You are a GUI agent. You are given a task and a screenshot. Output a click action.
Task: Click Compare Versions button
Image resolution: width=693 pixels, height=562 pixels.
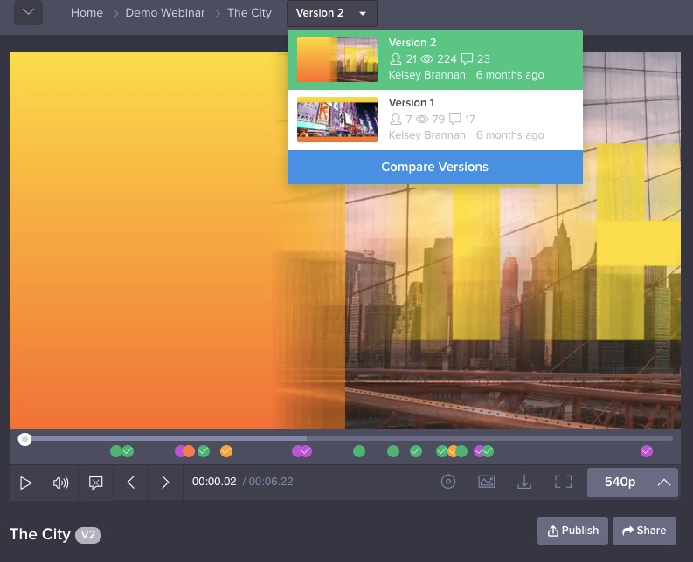435,167
